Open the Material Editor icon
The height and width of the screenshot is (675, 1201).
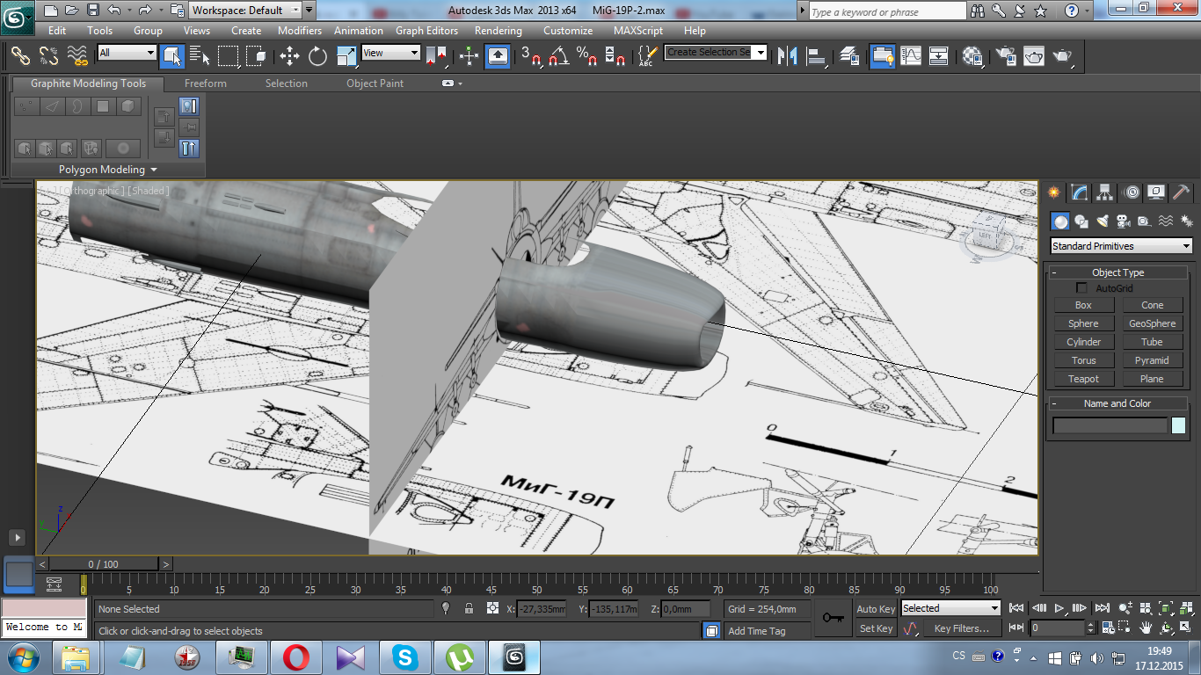972,56
